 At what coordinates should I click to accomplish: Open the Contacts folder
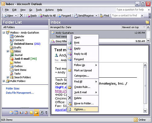click(x=17, y=40)
